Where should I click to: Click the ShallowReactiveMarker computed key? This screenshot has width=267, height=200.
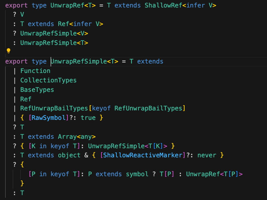(142, 155)
